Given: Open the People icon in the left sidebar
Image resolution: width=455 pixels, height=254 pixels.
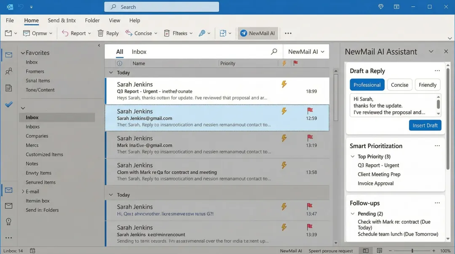Looking at the screenshot, I should (8, 71).
